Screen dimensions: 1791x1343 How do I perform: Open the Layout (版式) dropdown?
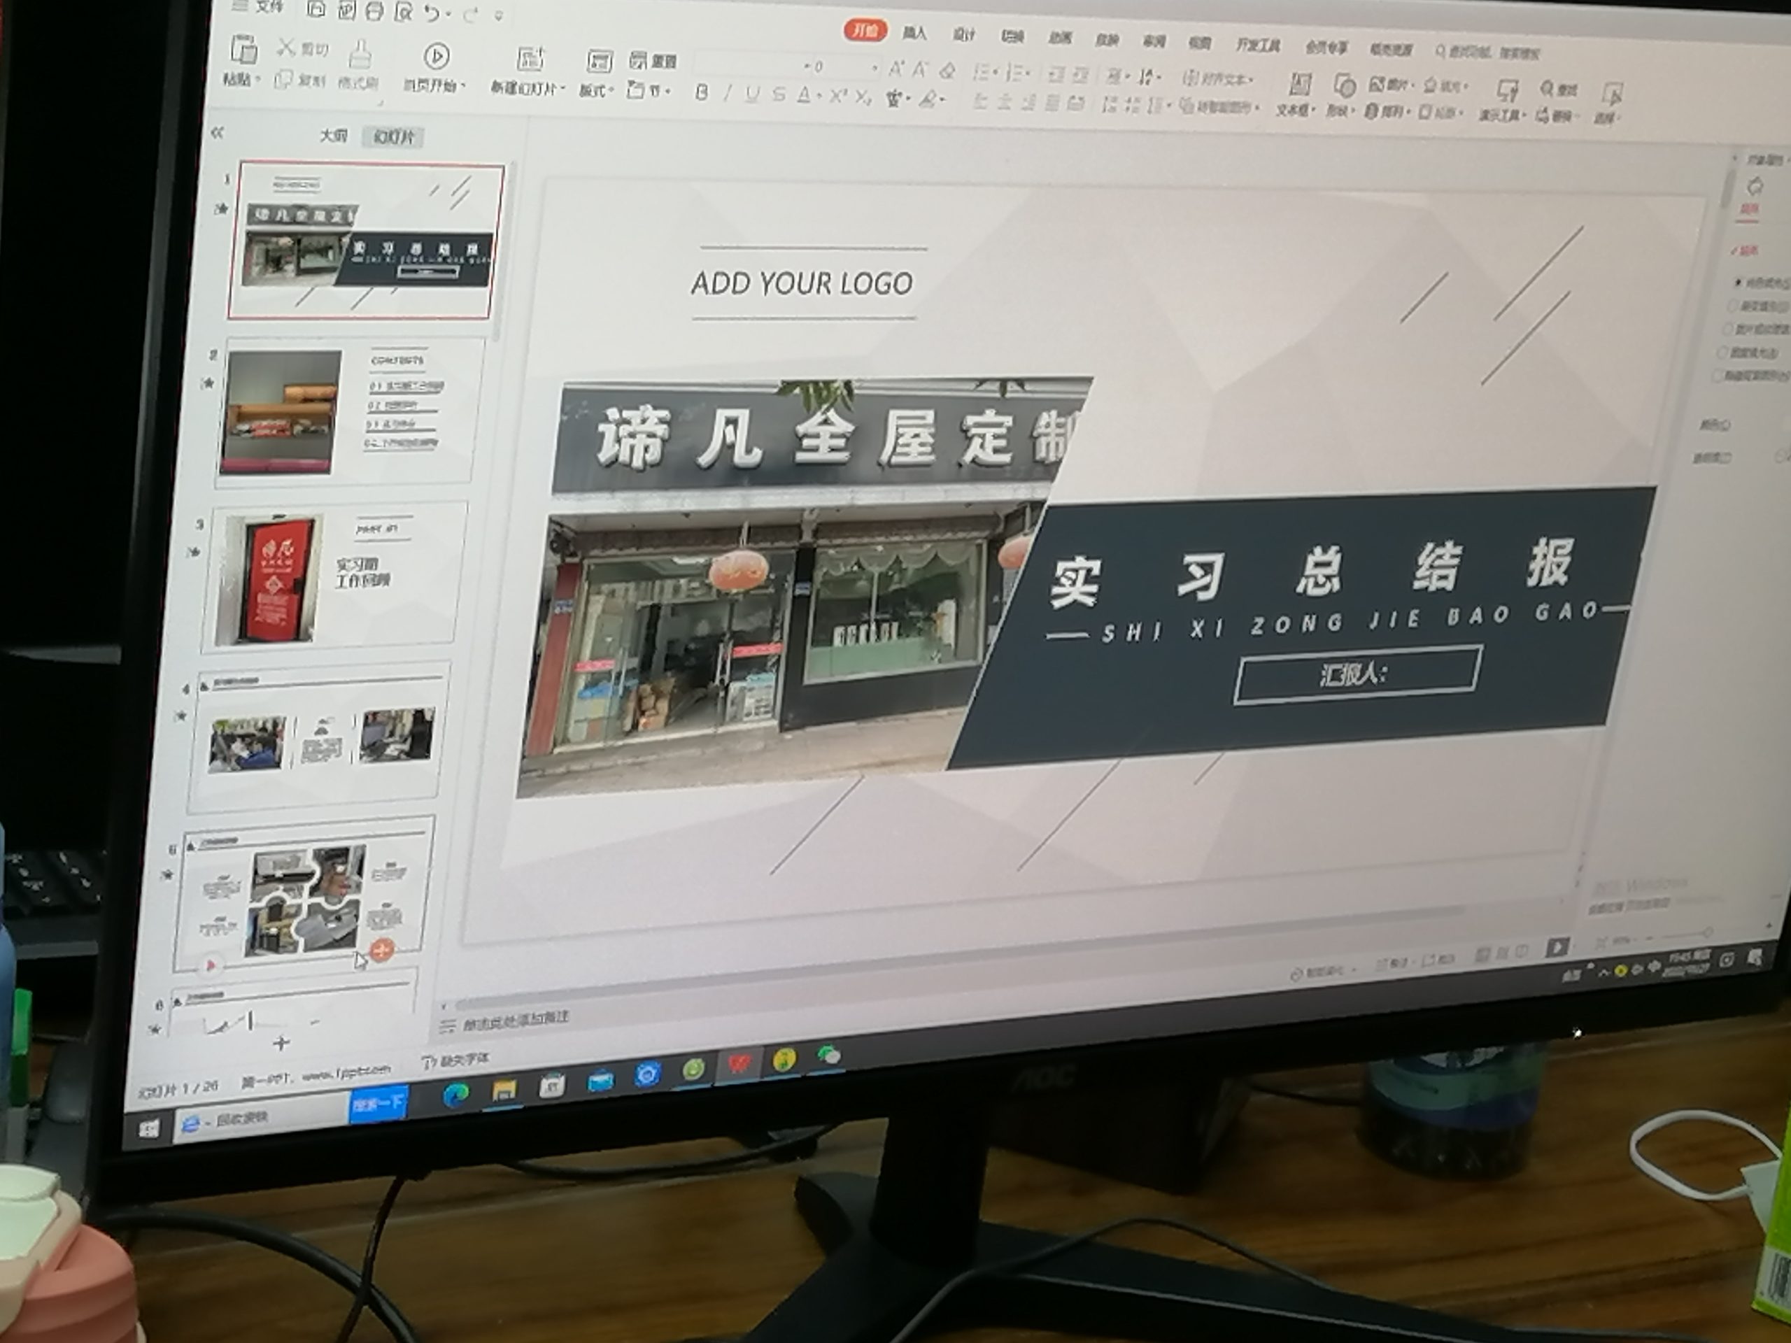(x=599, y=90)
